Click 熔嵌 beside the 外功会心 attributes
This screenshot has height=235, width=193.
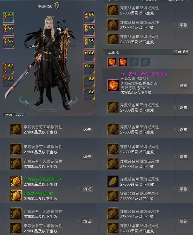(87, 189)
